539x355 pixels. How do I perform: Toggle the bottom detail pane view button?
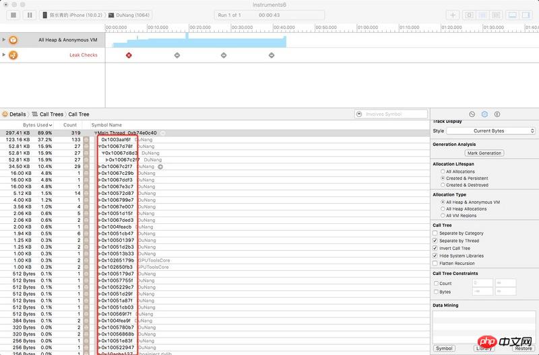click(513, 15)
